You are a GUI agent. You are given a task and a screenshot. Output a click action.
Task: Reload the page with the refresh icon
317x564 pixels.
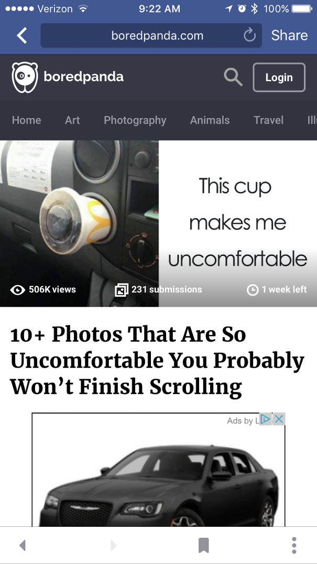click(x=249, y=35)
